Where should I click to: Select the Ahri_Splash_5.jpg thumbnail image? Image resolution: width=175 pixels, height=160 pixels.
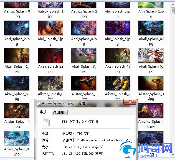pos(117,28)
